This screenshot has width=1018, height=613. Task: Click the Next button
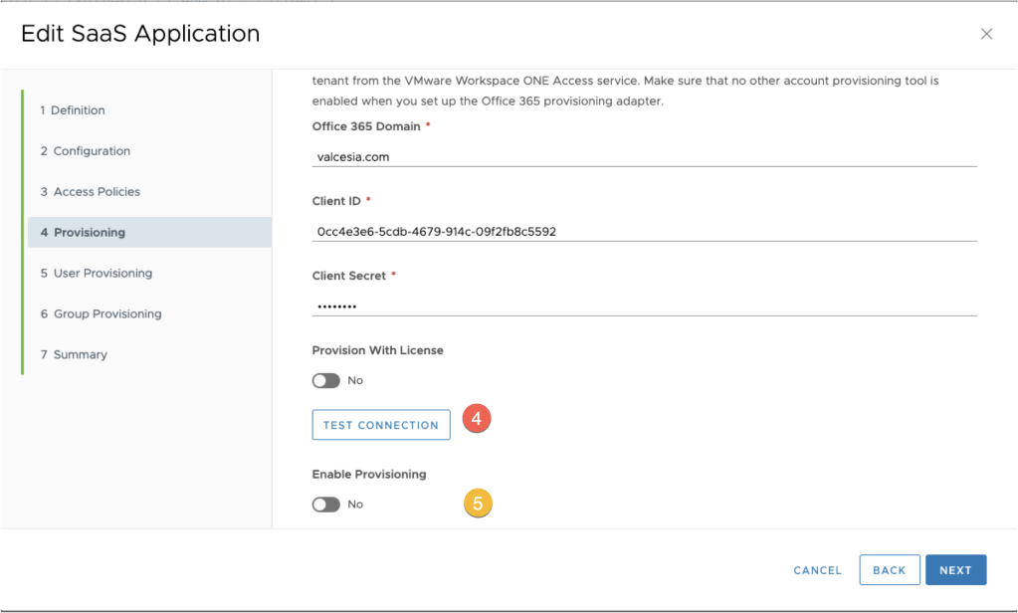(x=954, y=570)
